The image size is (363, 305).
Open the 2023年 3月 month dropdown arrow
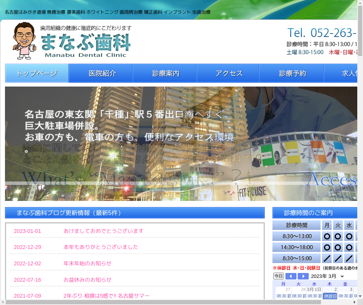pyautogui.click(x=342, y=276)
